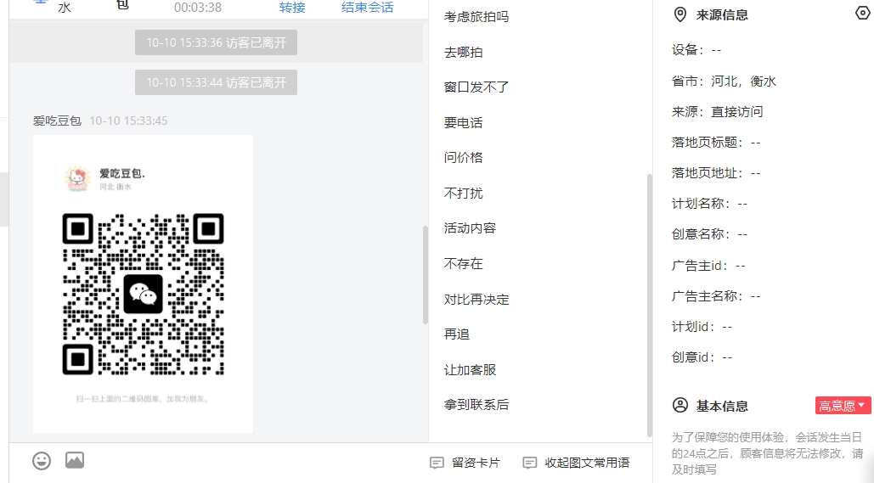Click the 计划名称 field
Screen dimensions: 874x483
[709, 204]
